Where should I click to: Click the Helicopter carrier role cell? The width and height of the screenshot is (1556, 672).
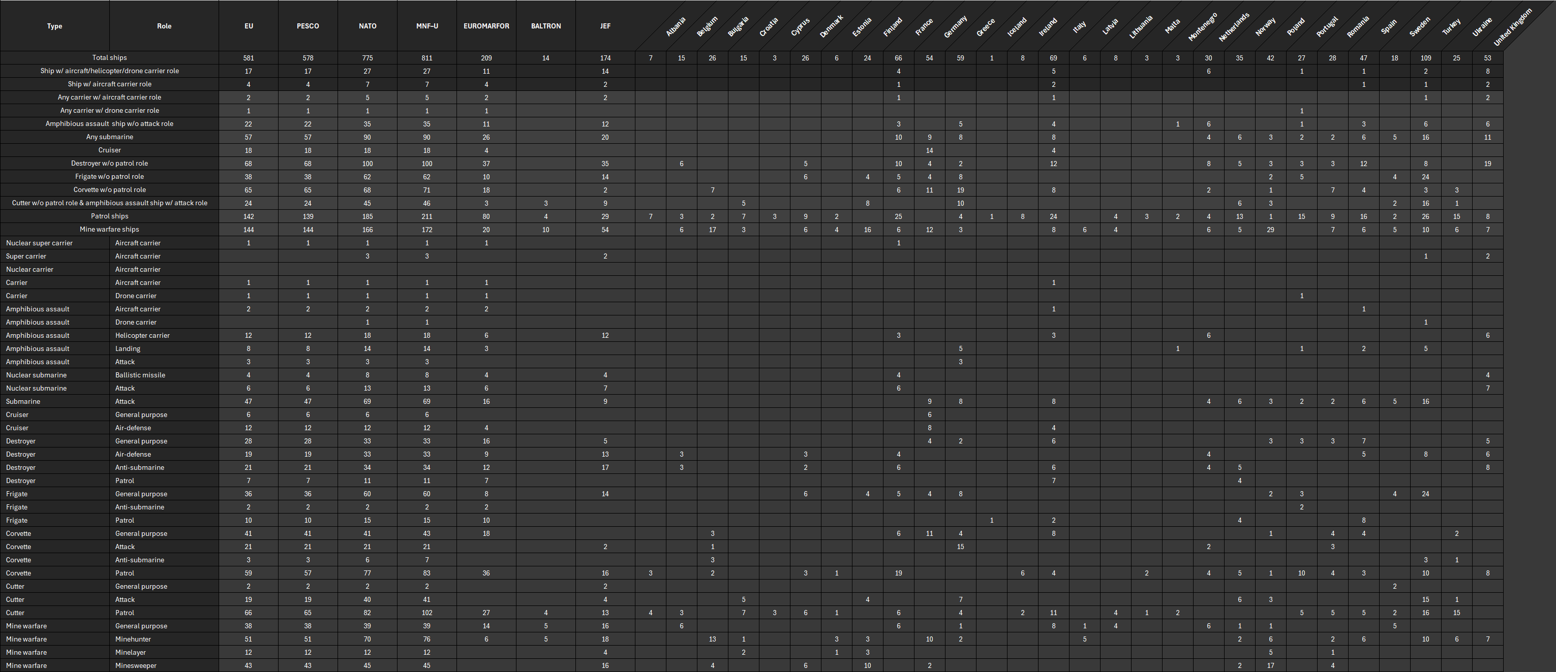pyautogui.click(x=142, y=335)
